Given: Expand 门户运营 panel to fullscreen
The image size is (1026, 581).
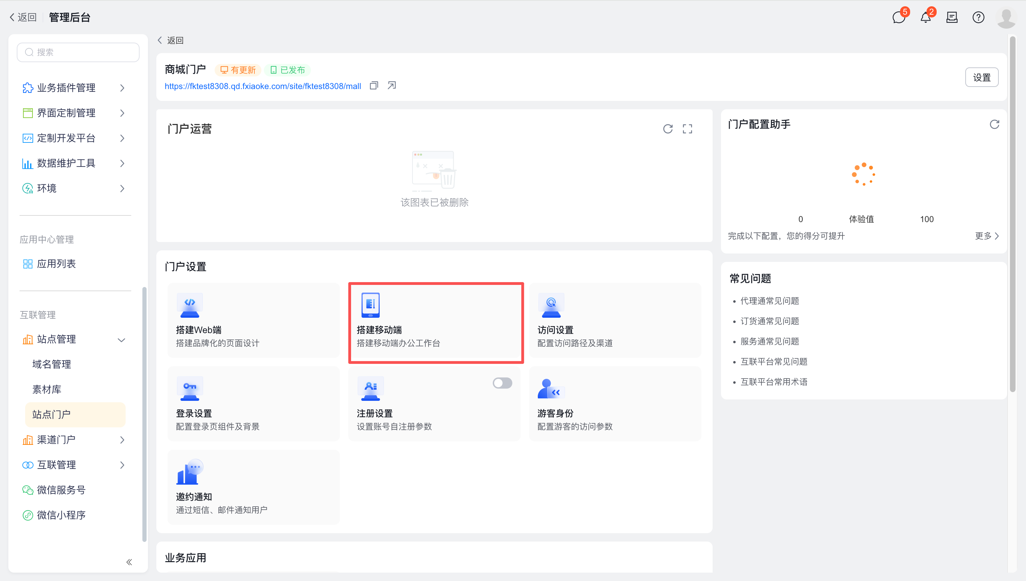Looking at the screenshot, I should point(687,129).
